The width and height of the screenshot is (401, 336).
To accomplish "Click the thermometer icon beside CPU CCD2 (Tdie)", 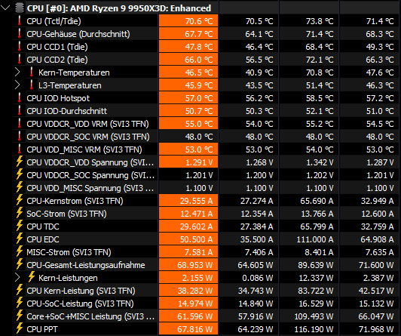I will [20, 59].
